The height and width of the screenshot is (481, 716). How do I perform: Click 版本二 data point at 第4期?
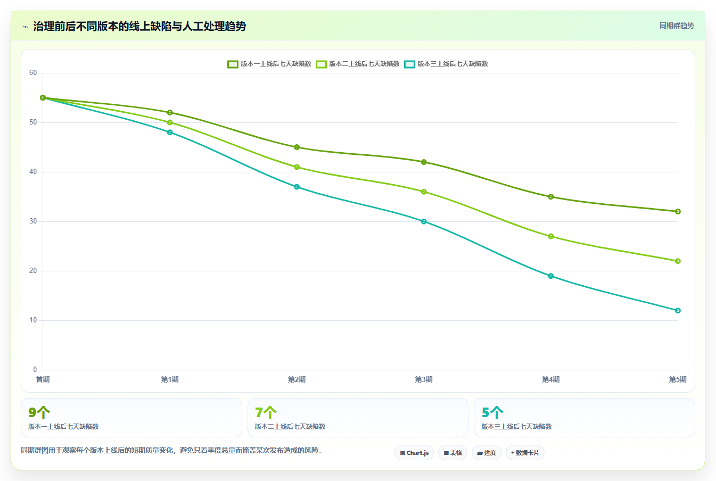click(x=551, y=236)
